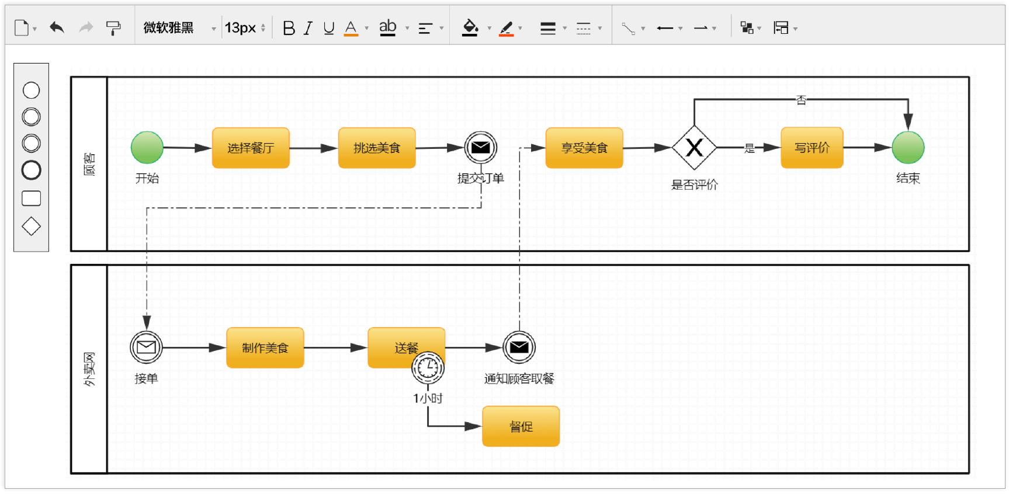1009x494 pixels.
Task: Select the 选择餐厅 task box
Action: point(251,148)
